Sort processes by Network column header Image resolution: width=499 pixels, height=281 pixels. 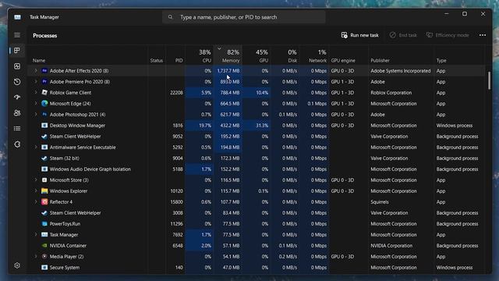[314, 55]
